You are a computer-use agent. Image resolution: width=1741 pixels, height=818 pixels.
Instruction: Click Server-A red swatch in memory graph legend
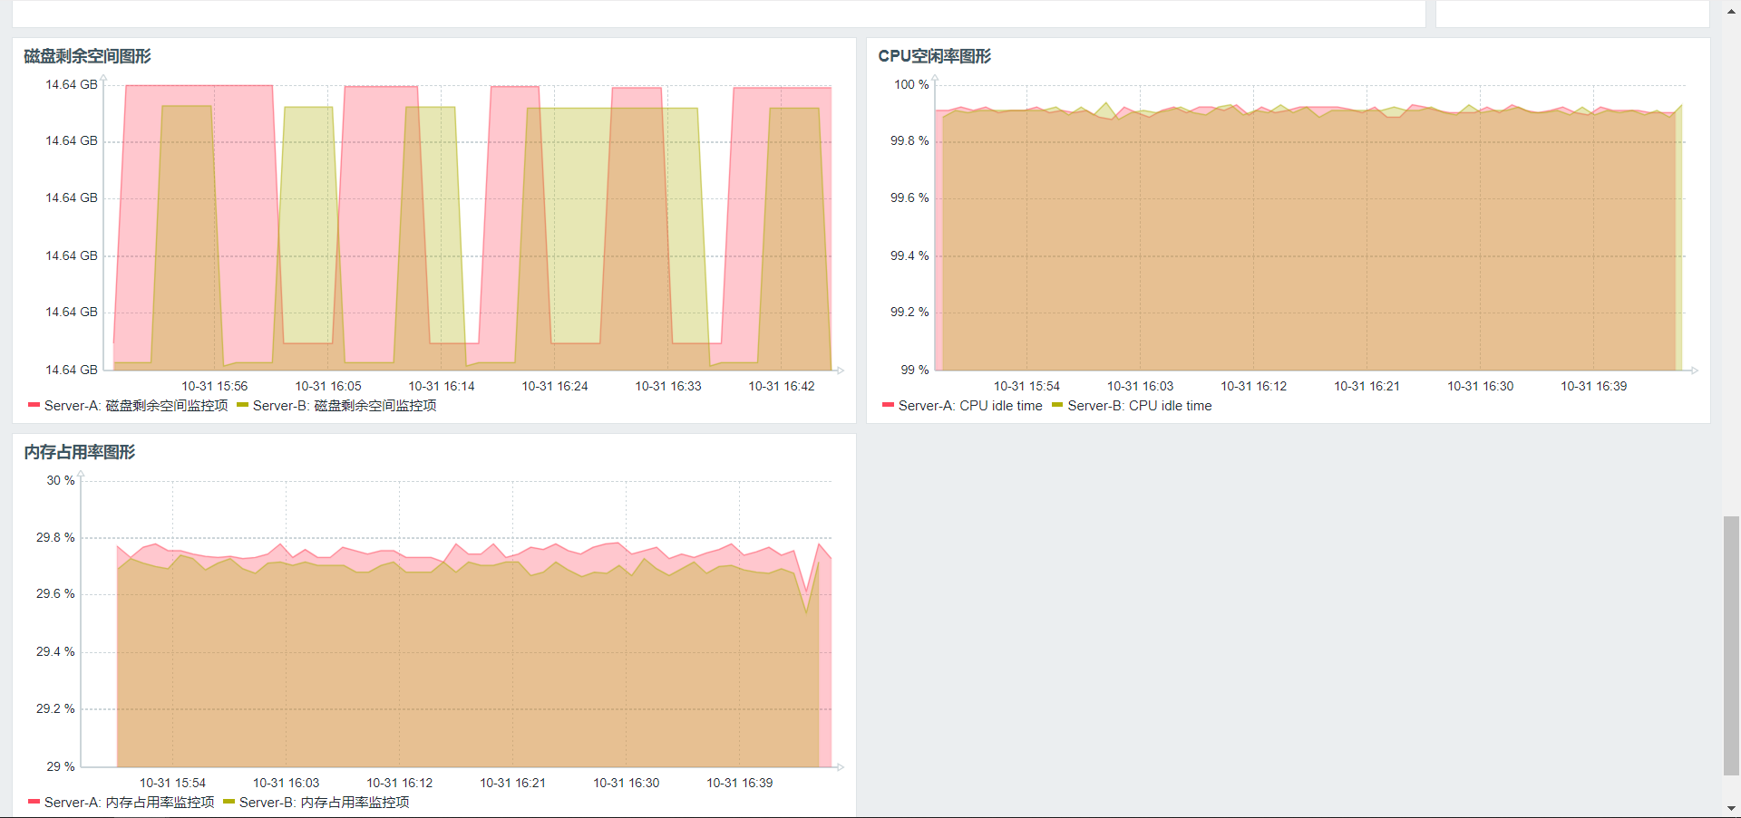click(34, 802)
